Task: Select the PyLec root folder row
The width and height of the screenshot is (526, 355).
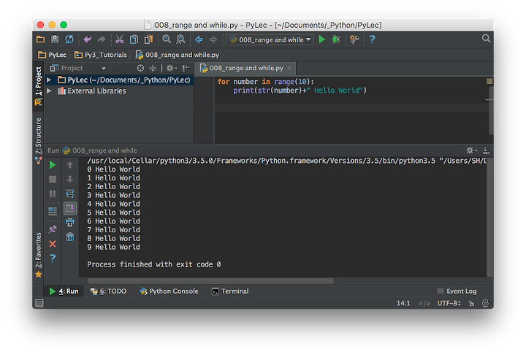Action: (x=119, y=80)
